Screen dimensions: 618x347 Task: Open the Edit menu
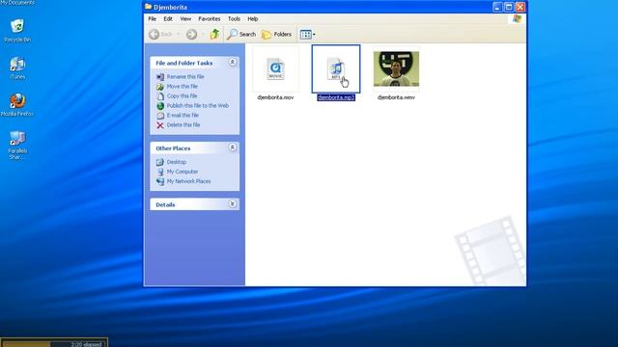(x=168, y=19)
